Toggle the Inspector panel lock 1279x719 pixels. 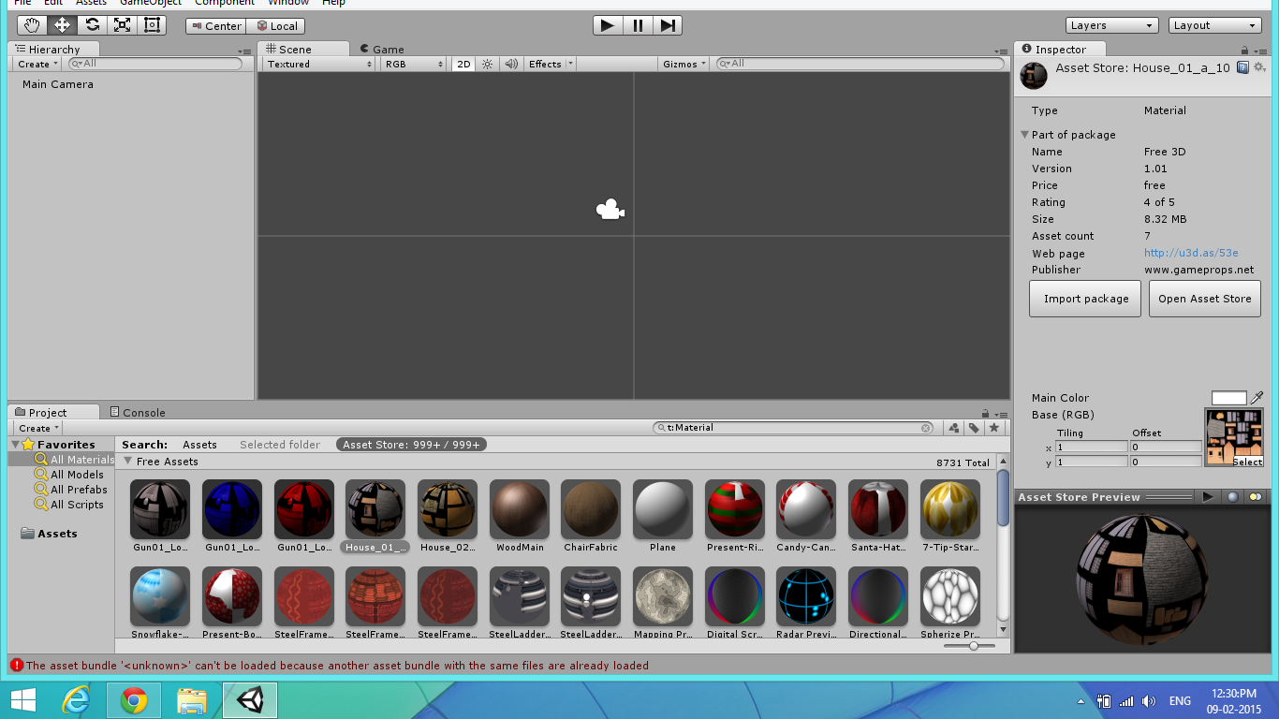[1244, 51]
